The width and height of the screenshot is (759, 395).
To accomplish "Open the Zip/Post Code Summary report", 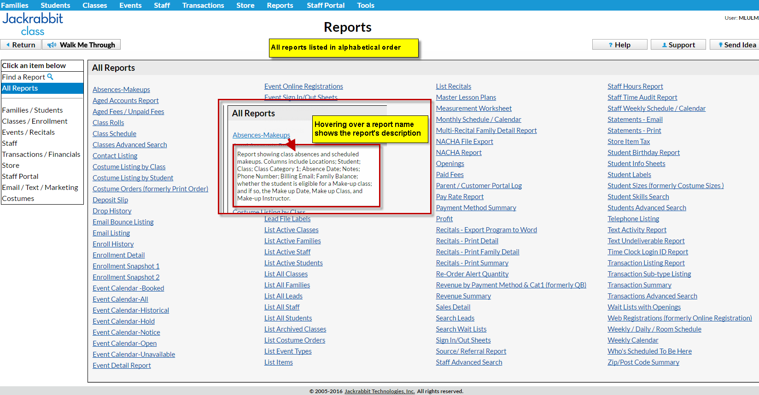I will click(643, 362).
